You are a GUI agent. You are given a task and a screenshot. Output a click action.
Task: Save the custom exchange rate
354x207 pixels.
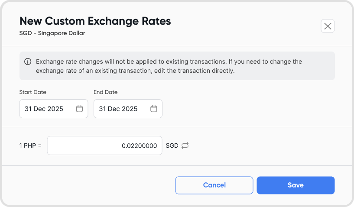(x=296, y=185)
